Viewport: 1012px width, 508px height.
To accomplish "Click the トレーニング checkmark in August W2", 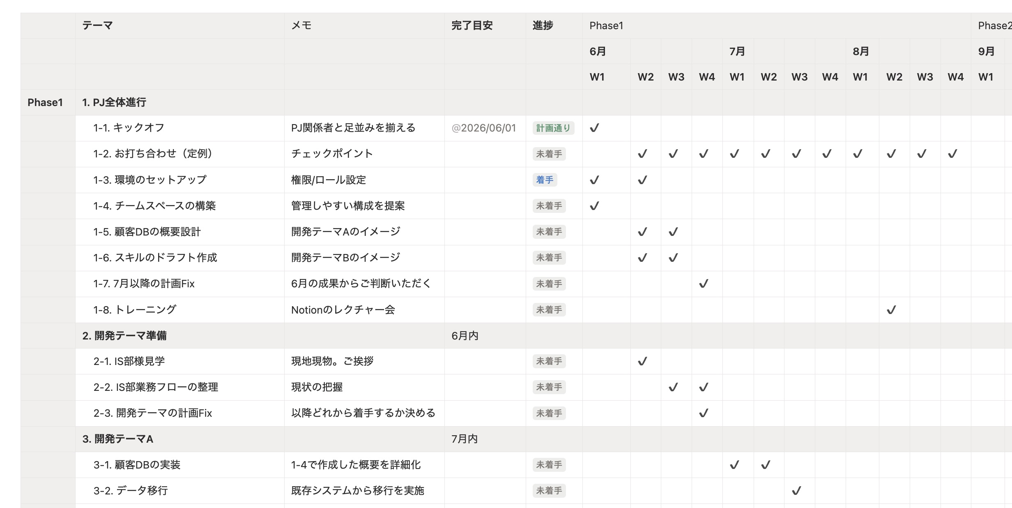I will [x=891, y=310].
